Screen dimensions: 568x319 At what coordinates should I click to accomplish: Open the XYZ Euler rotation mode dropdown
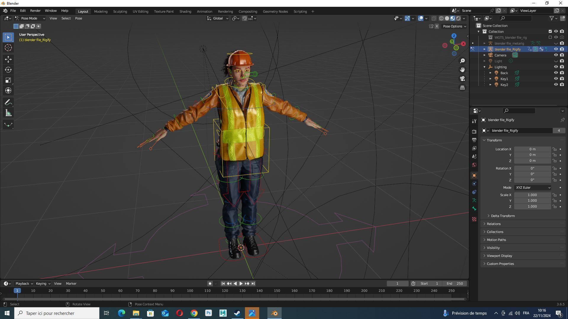532,188
